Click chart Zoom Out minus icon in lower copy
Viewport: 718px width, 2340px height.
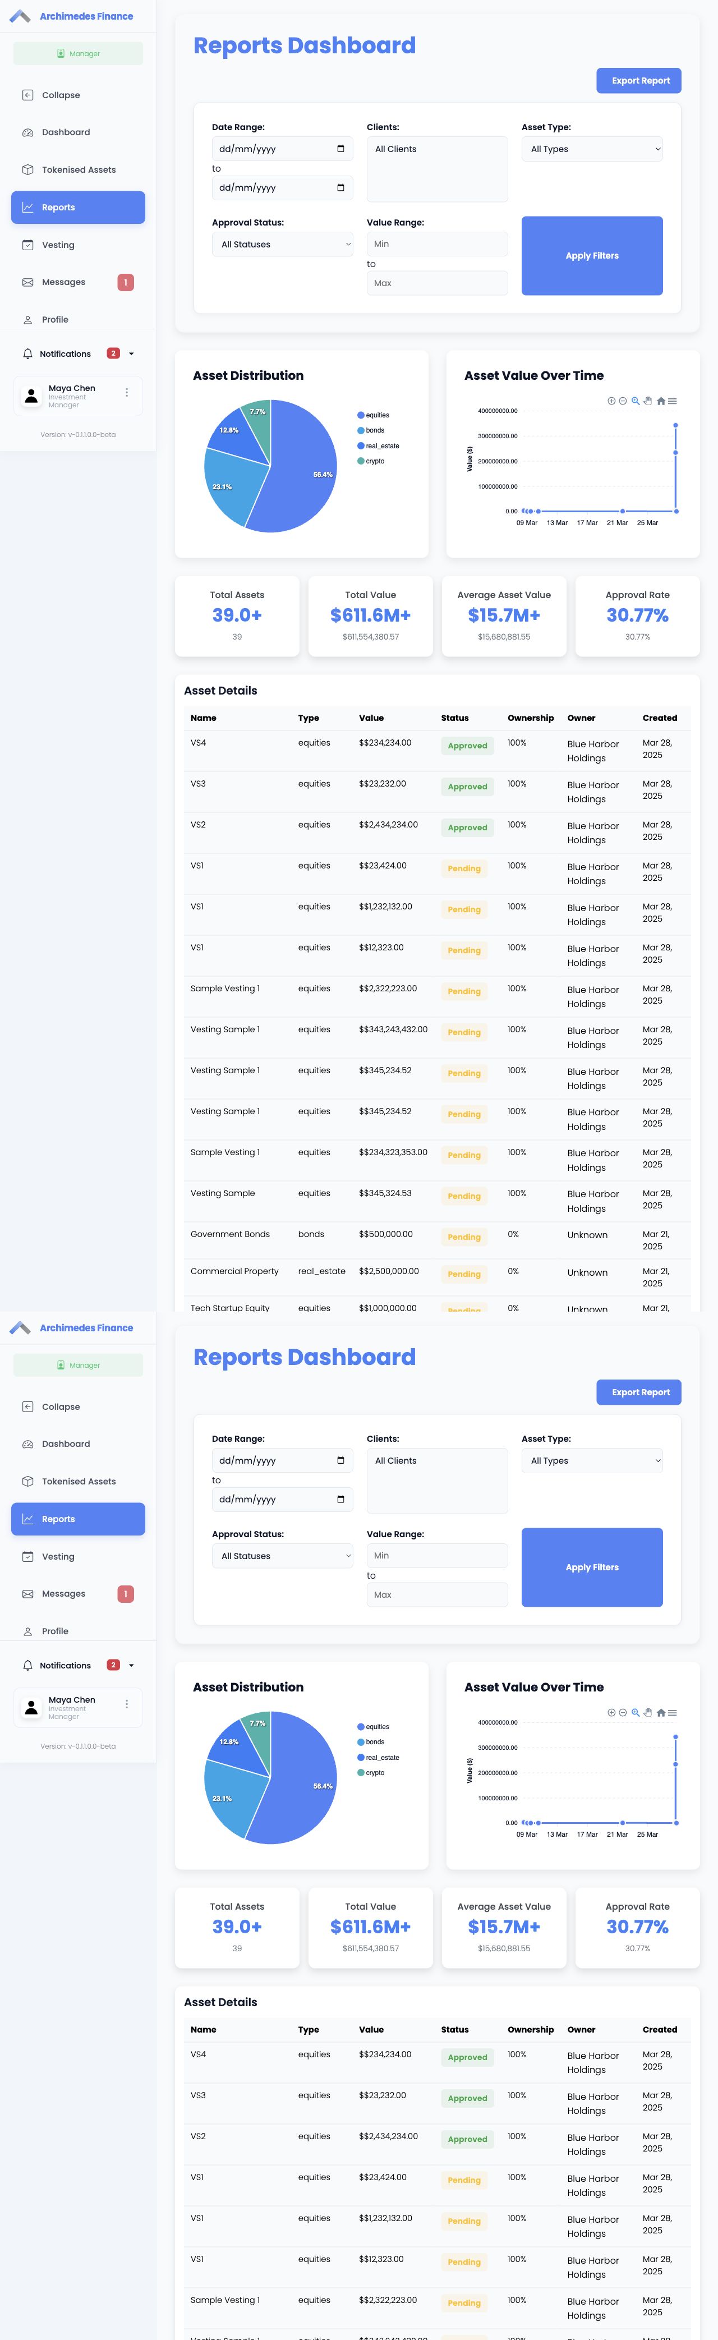point(623,1712)
